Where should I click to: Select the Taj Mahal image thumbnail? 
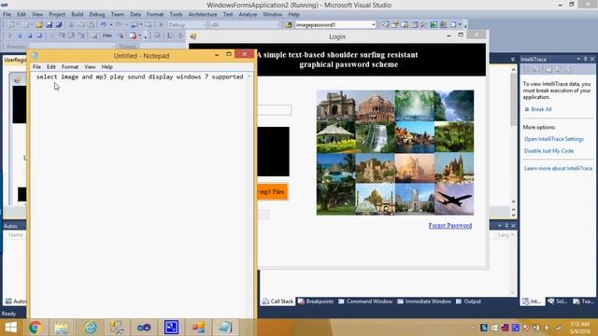click(415, 168)
